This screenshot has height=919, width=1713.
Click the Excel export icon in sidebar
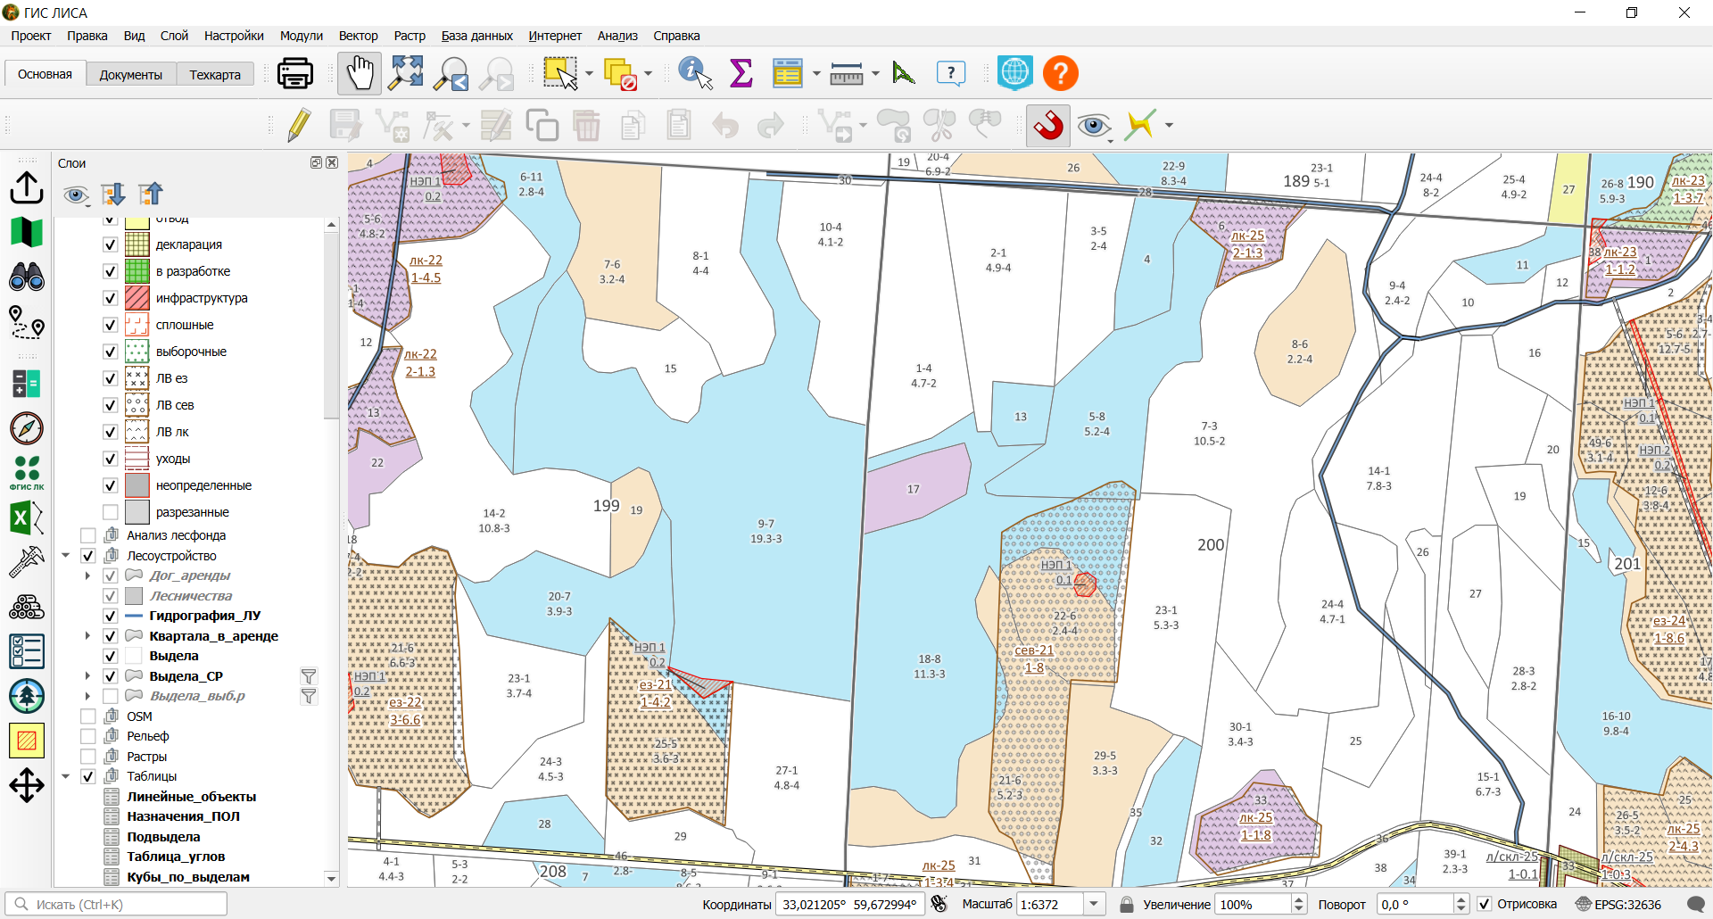click(x=27, y=517)
